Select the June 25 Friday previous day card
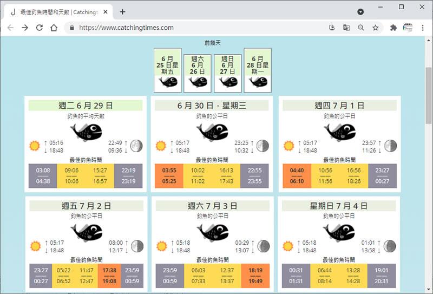The width and height of the screenshot is (433, 294). click(x=167, y=70)
